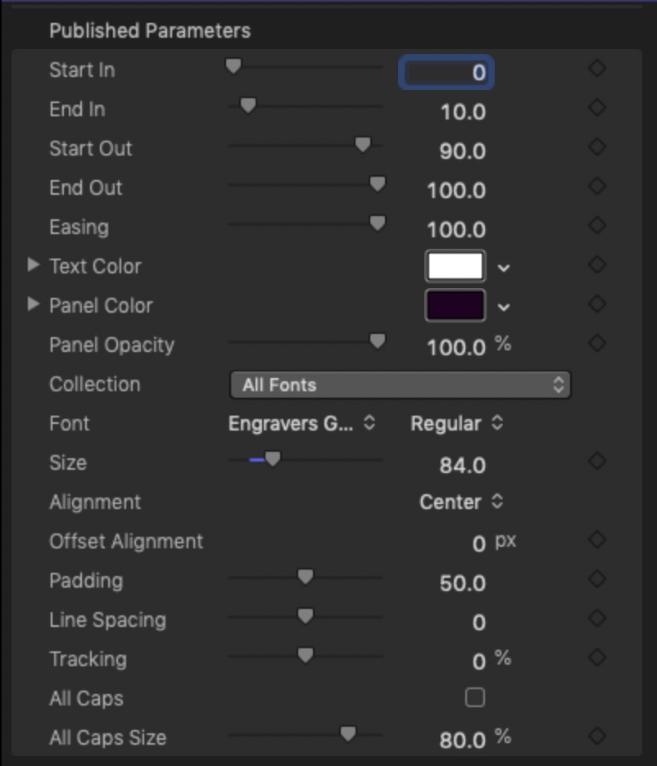Click the dark Panel Color swatch
The width and height of the screenshot is (657, 766).
455,305
